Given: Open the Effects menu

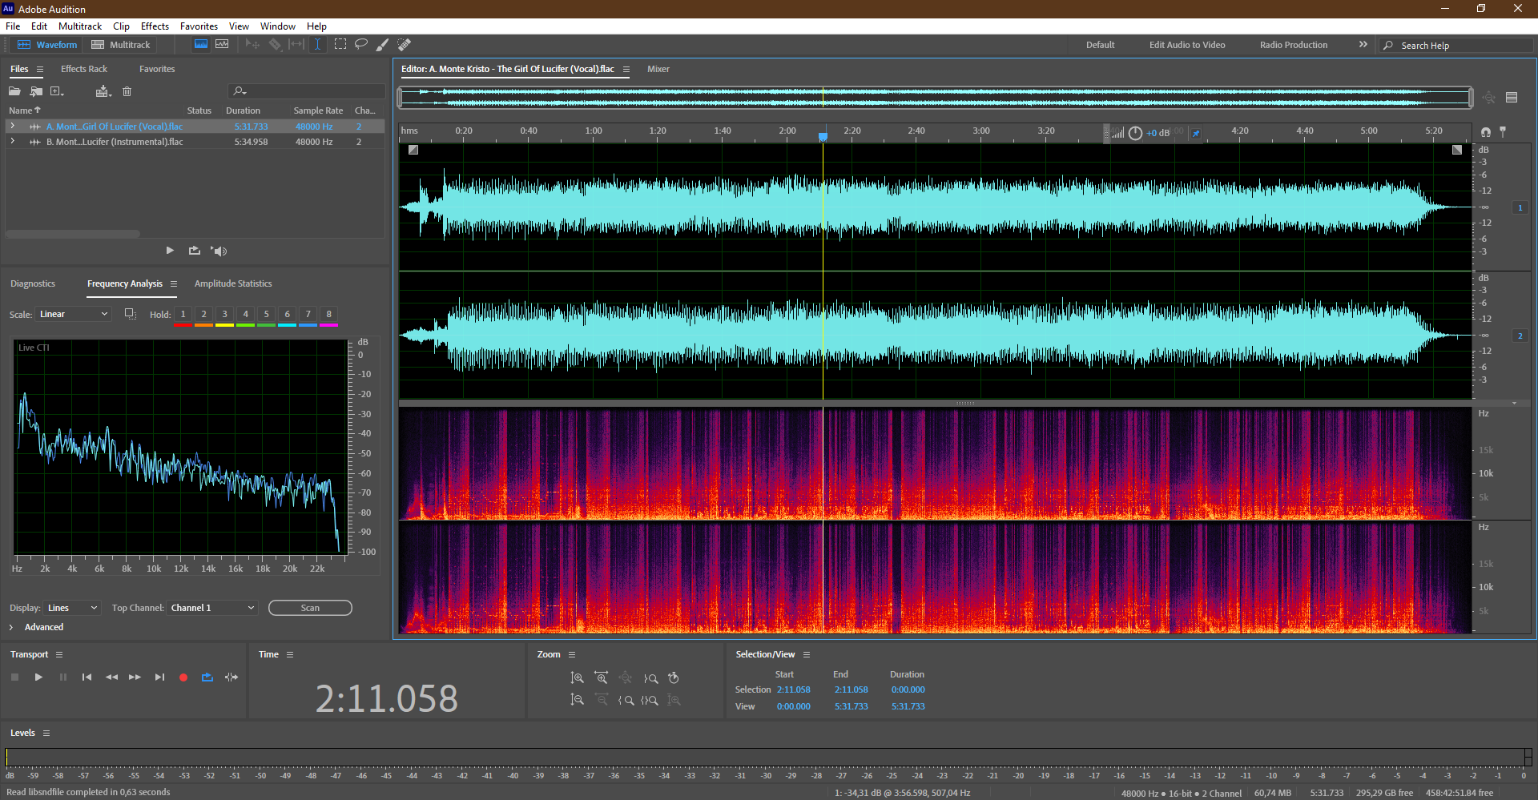Looking at the screenshot, I should (155, 26).
